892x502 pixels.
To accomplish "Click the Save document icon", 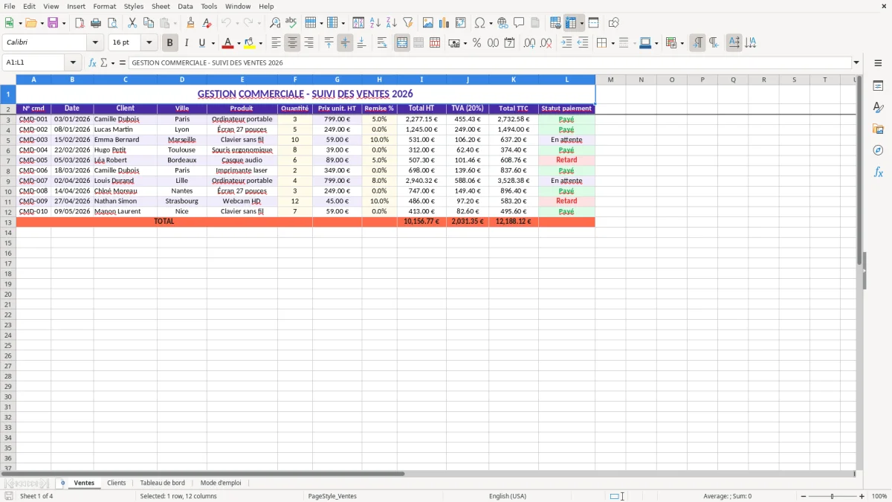I will (x=53, y=23).
